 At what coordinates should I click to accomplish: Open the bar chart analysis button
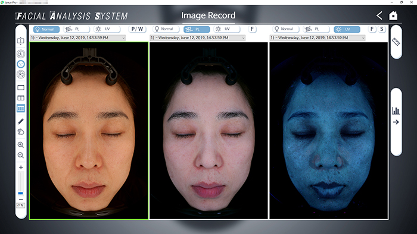tap(396, 110)
